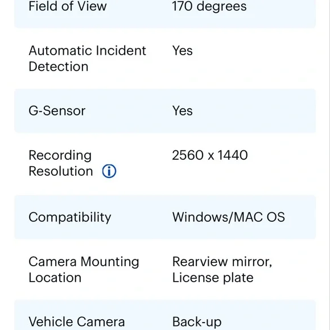Select the Rearview mirror, License plate value
The height and width of the screenshot is (330, 330).
(222, 270)
